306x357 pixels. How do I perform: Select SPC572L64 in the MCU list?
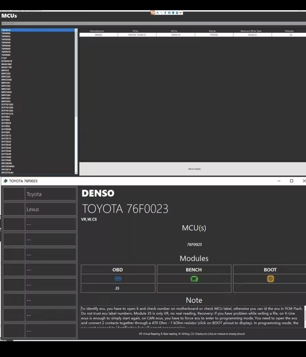point(7,173)
